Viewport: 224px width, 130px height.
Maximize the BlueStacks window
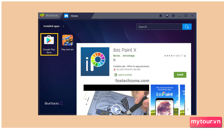[x=186, y=16]
